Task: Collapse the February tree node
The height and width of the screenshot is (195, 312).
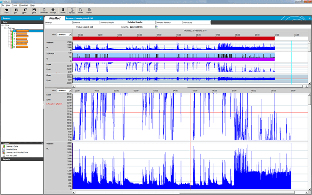Action: pyautogui.click(x=5, y=28)
